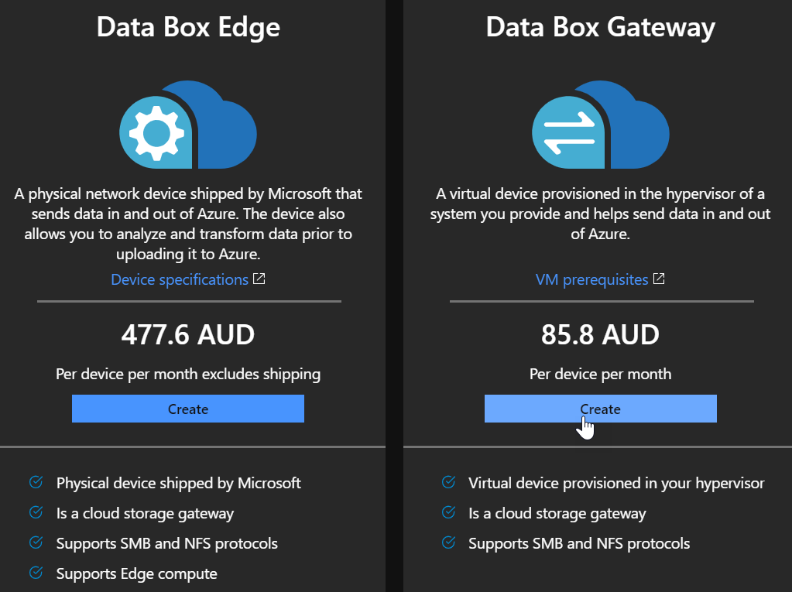The height and width of the screenshot is (592, 792).
Task: Click Edge's Supports SMB and NFS checkmark
Action: pyautogui.click(x=36, y=542)
